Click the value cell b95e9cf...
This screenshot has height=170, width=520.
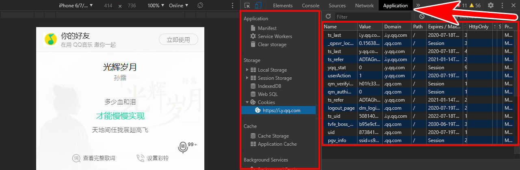point(370,124)
